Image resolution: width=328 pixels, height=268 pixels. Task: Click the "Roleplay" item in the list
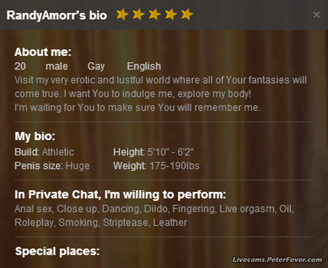(33, 223)
